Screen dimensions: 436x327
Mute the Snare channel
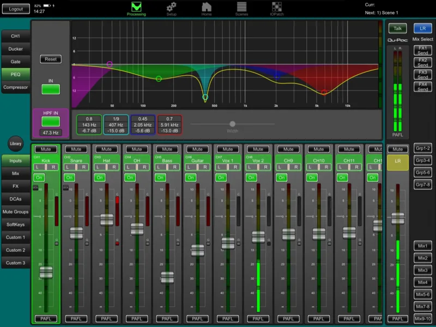(76, 149)
